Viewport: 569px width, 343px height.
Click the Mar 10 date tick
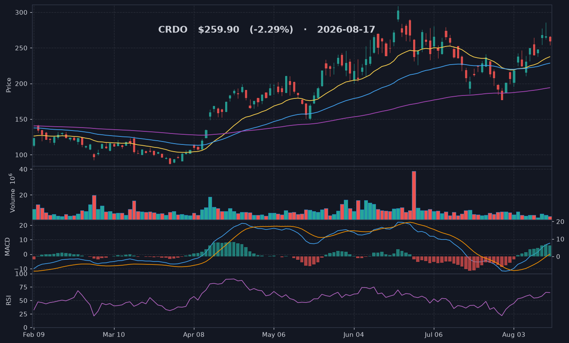pos(114,335)
